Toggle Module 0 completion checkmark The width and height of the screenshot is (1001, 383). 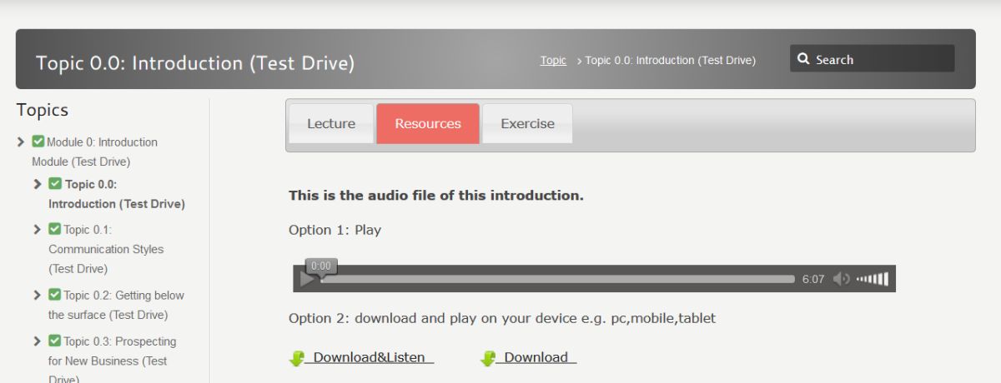[x=38, y=142]
